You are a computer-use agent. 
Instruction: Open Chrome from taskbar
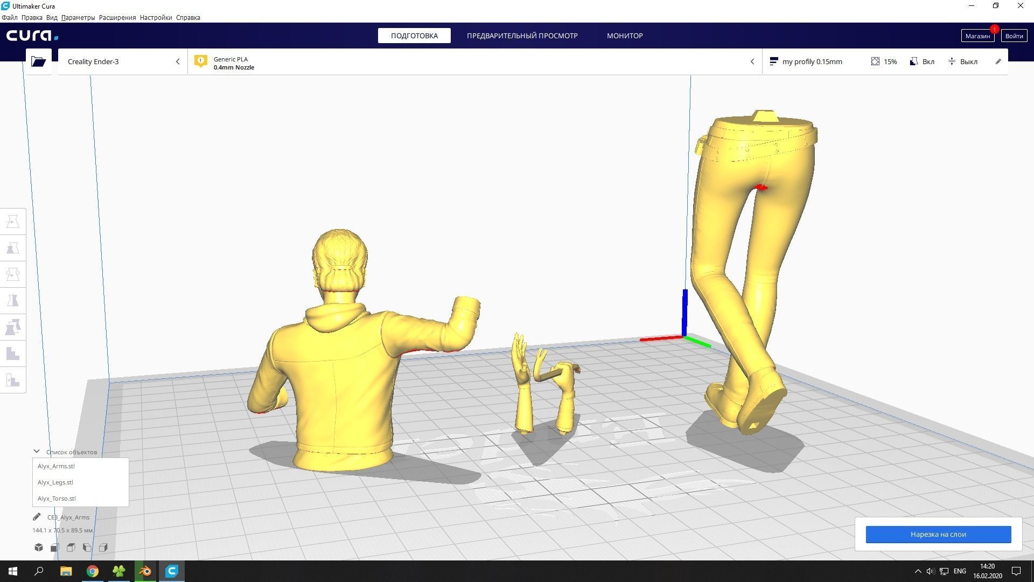pyautogui.click(x=93, y=571)
